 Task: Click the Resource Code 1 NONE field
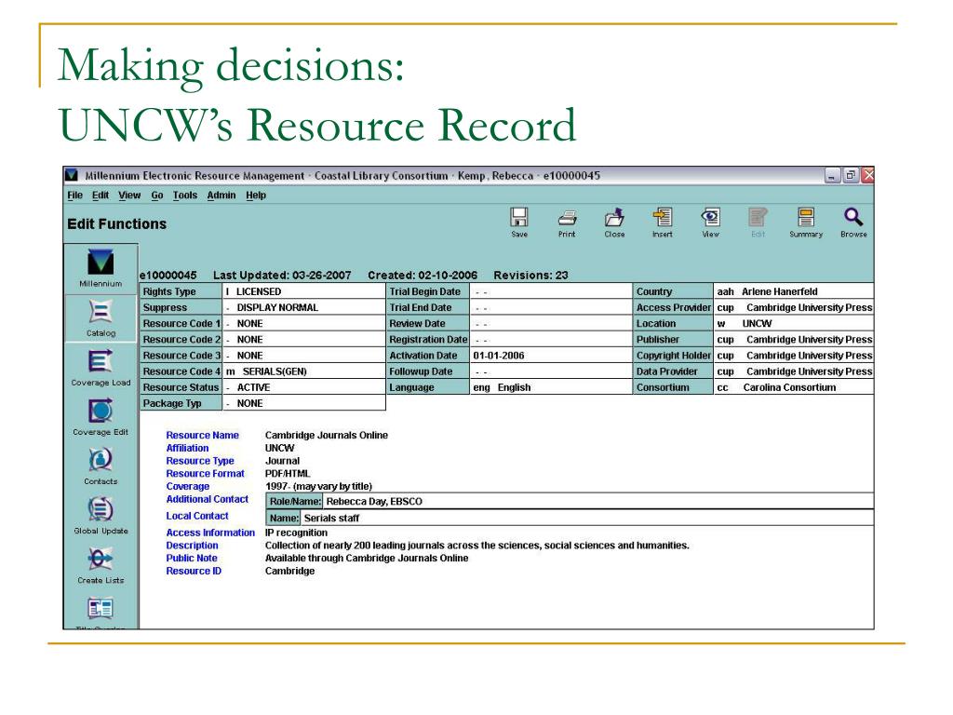pos(304,323)
